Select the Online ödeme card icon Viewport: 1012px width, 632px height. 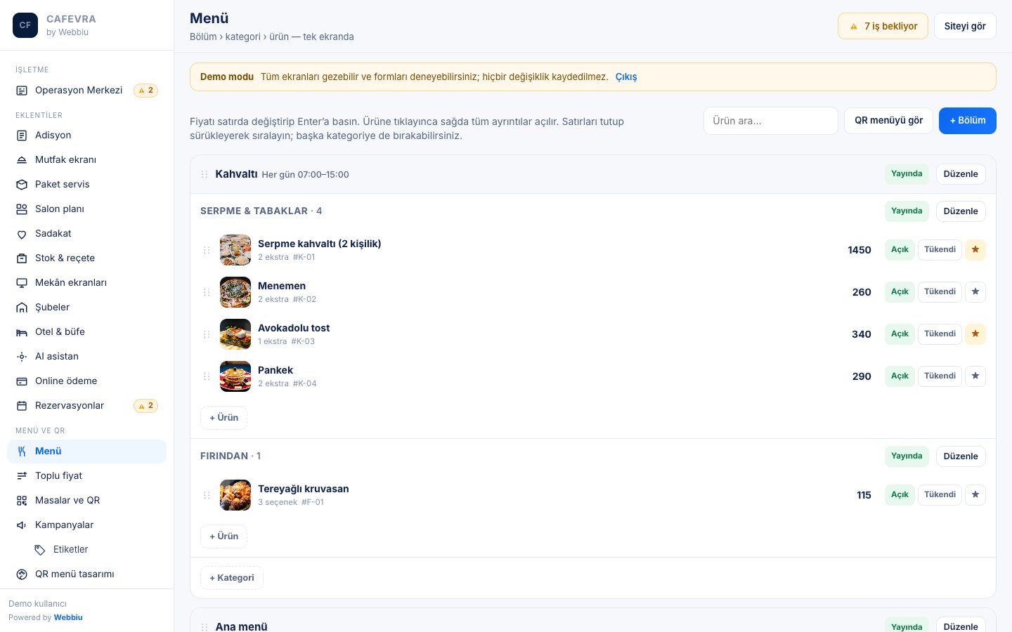coord(22,381)
